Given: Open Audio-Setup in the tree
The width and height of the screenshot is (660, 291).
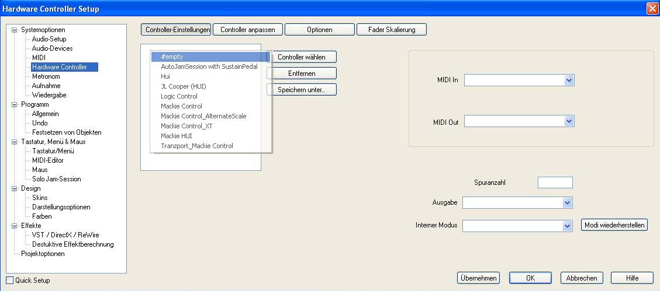Looking at the screenshot, I should (x=49, y=39).
